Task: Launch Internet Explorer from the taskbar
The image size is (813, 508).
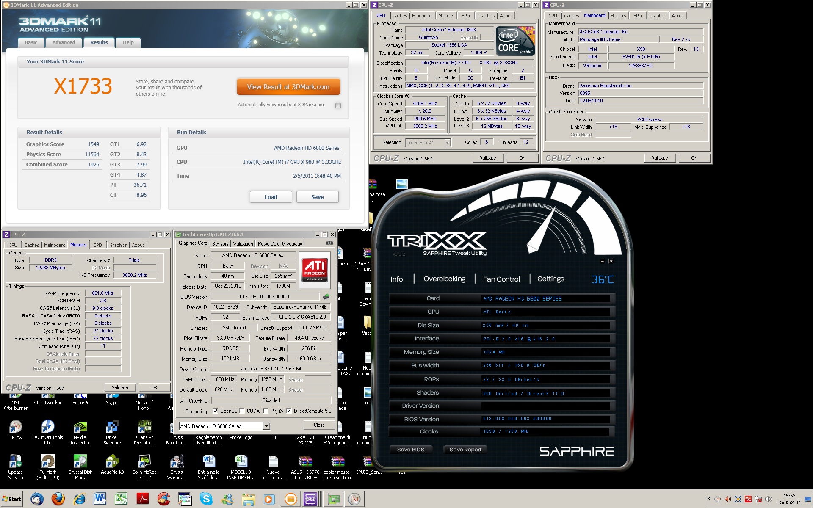Action: coord(79,499)
